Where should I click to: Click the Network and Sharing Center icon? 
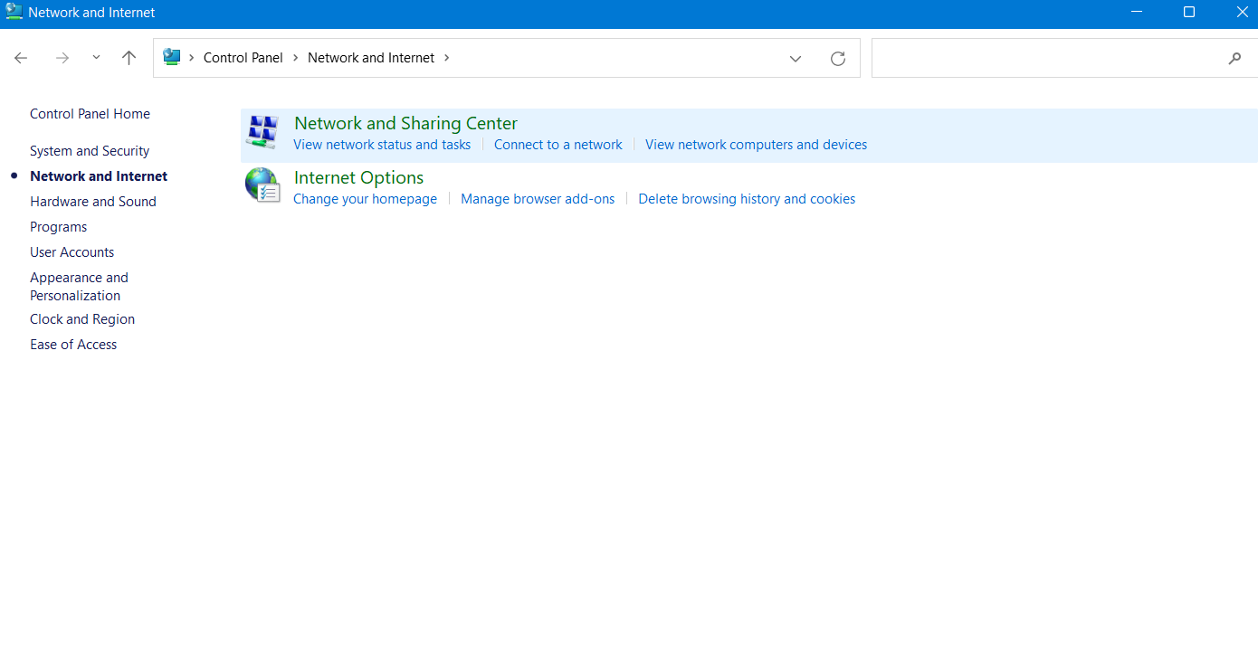262,133
